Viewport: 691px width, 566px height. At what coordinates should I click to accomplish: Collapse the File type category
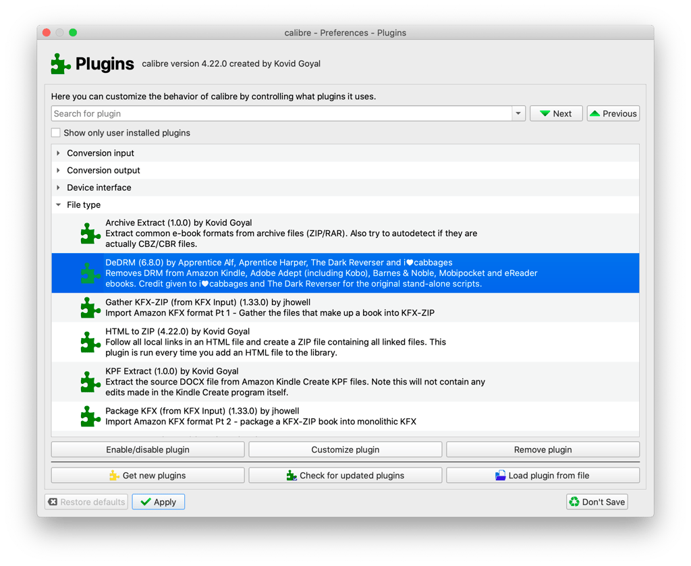click(x=59, y=205)
